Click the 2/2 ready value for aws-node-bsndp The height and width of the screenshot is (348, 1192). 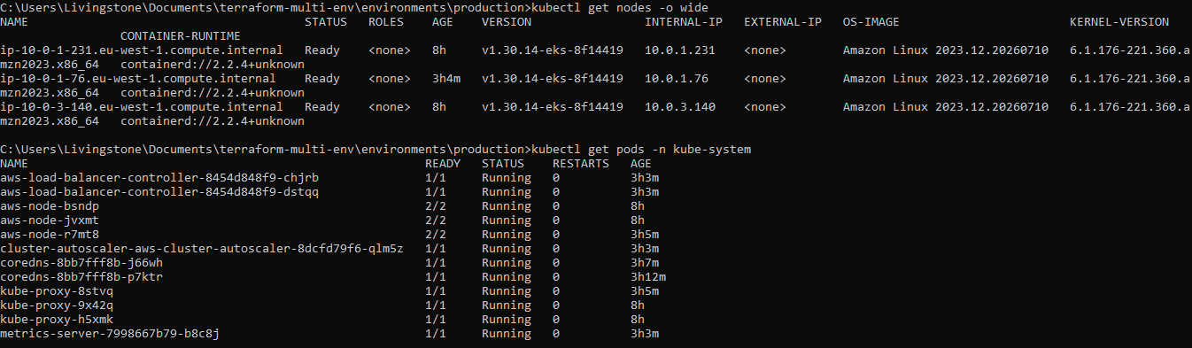click(436, 206)
